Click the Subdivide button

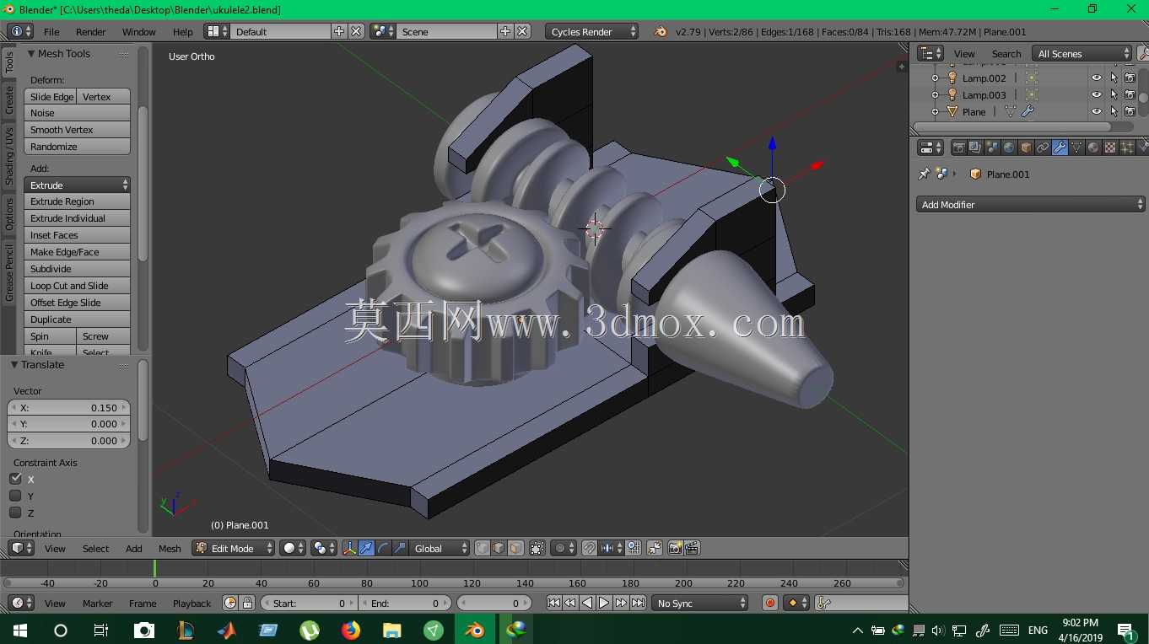[x=77, y=269]
